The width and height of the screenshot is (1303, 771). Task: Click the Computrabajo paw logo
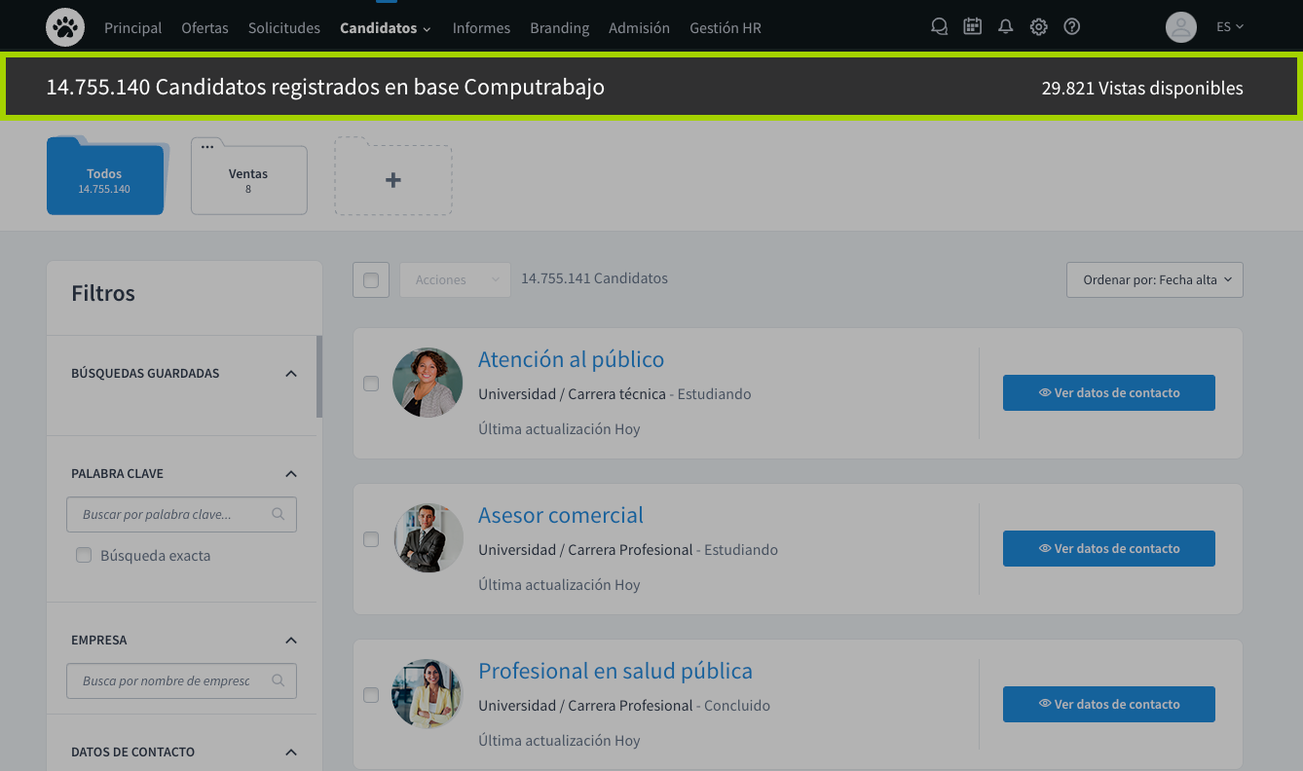click(65, 27)
